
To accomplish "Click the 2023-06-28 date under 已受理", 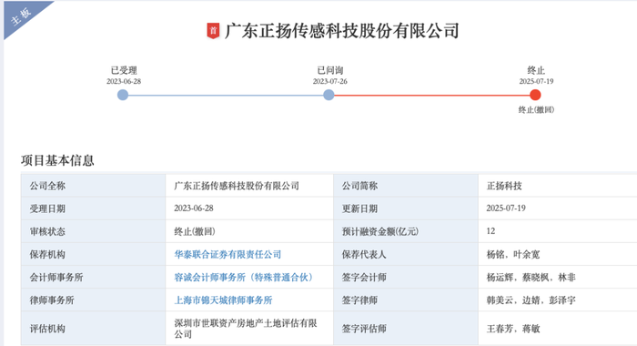I will (124, 81).
